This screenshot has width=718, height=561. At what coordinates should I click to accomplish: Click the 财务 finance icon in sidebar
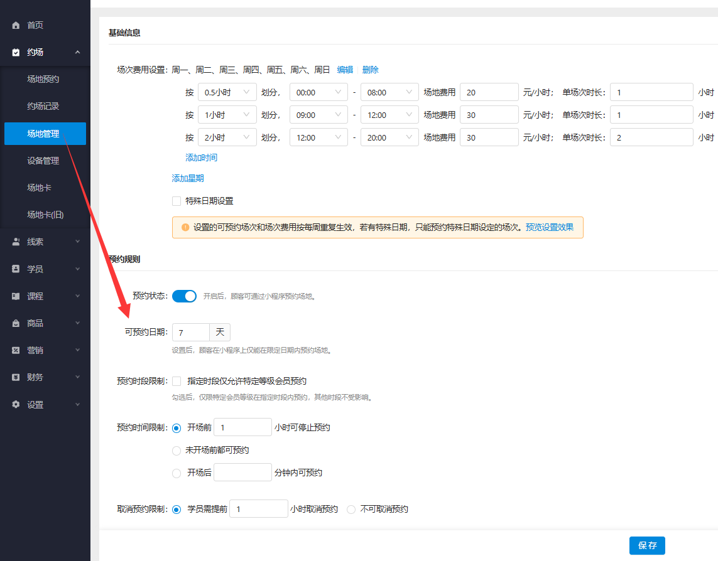pyautogui.click(x=16, y=377)
